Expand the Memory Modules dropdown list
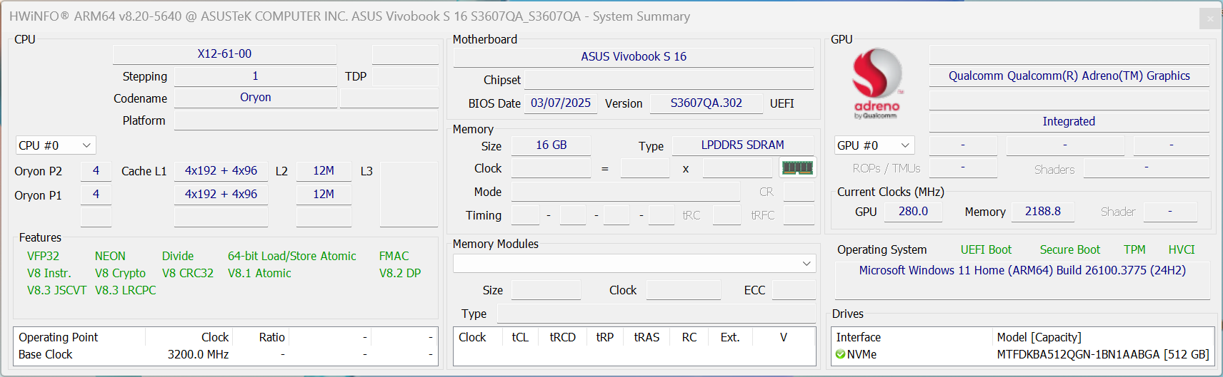The image size is (1223, 377). tap(807, 264)
